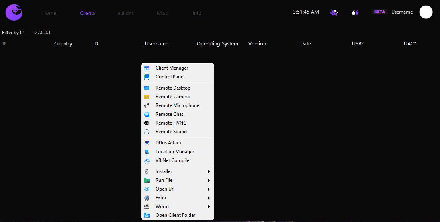The width and height of the screenshot is (440, 222).
Task: Focus the Filter by IP input field
Action: (x=42, y=33)
